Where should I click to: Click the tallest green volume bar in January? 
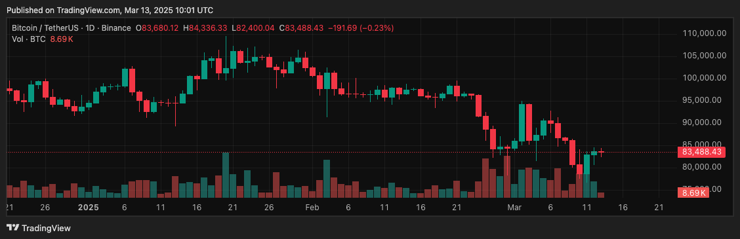point(226,175)
